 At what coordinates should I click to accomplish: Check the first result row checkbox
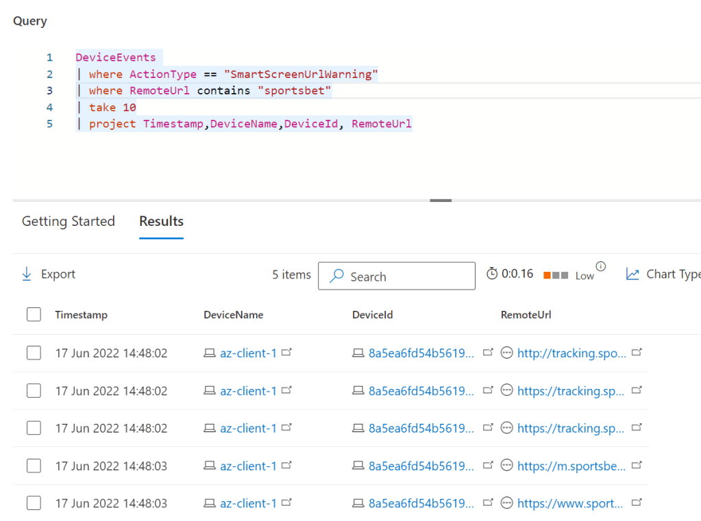[x=34, y=353]
